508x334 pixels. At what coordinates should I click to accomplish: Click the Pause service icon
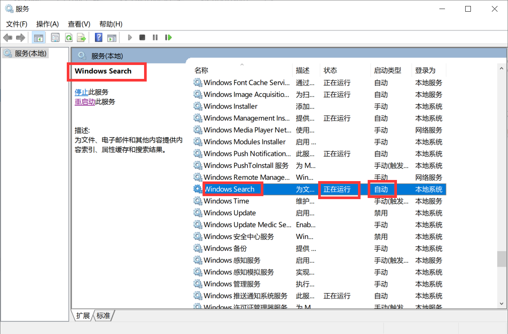coord(155,38)
